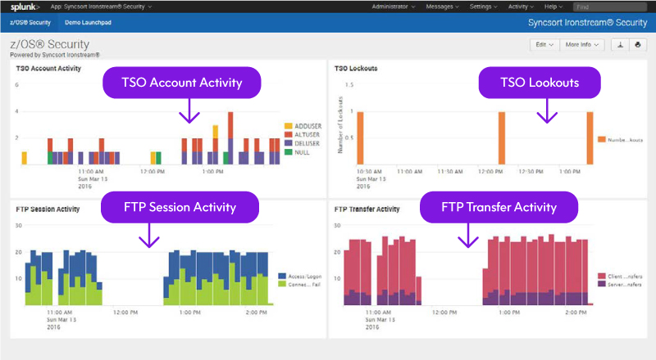656x360 pixels.
Task: Click the Server transfers legend swatch
Action: (602, 284)
